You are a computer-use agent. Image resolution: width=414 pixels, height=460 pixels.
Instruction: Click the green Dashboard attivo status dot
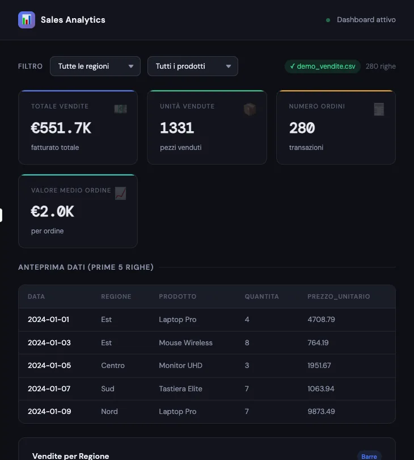coord(328,20)
